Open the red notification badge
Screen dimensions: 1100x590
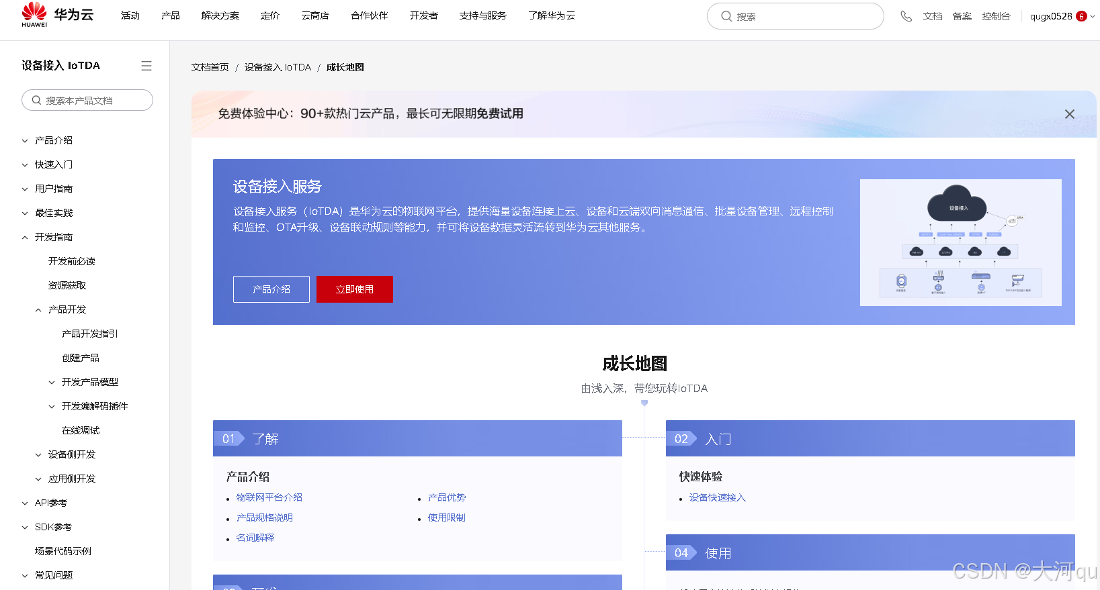1081,16
